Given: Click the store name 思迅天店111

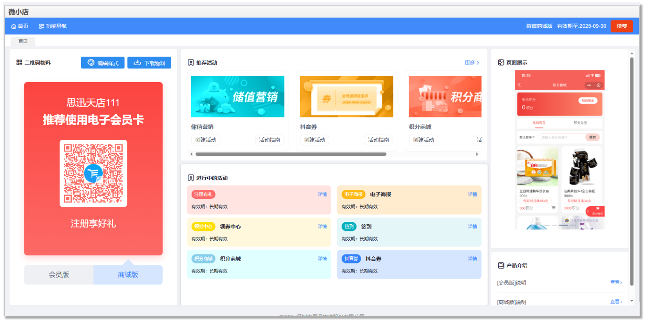Looking at the screenshot, I should (x=93, y=103).
